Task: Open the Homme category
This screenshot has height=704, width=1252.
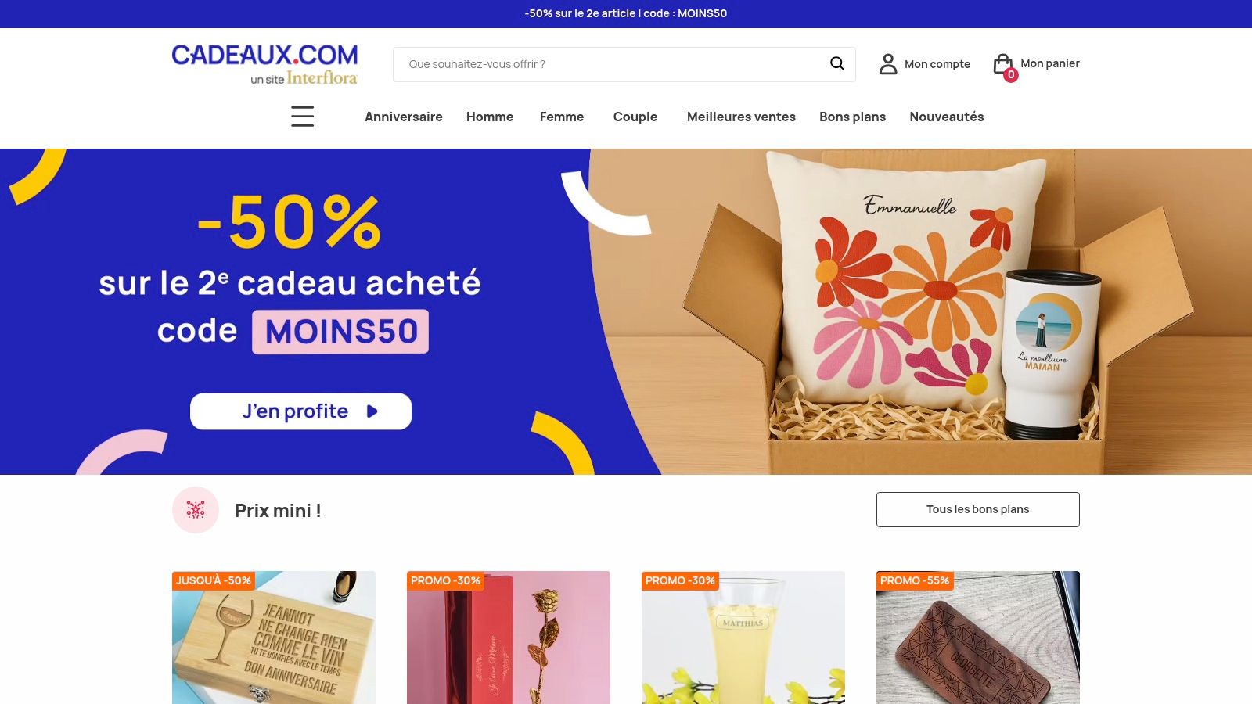Action: pos(490,117)
